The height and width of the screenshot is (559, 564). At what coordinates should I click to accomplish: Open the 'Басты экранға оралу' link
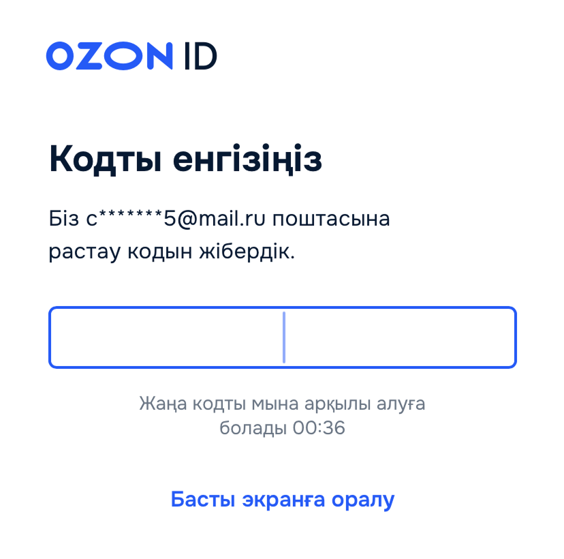click(x=283, y=500)
